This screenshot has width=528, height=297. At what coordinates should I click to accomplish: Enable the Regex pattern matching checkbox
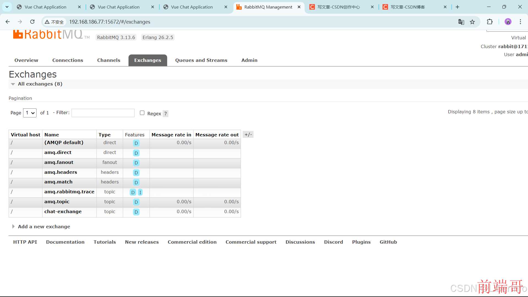(x=142, y=113)
